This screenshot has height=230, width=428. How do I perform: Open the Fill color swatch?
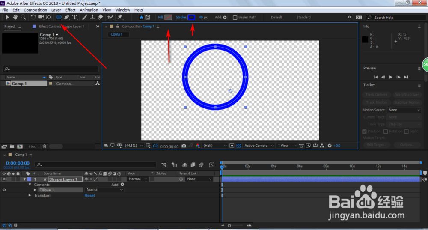point(168,17)
